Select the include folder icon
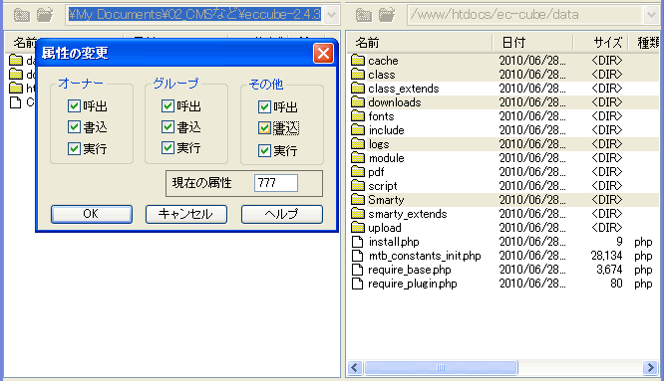This screenshot has height=381, width=664. point(358,129)
